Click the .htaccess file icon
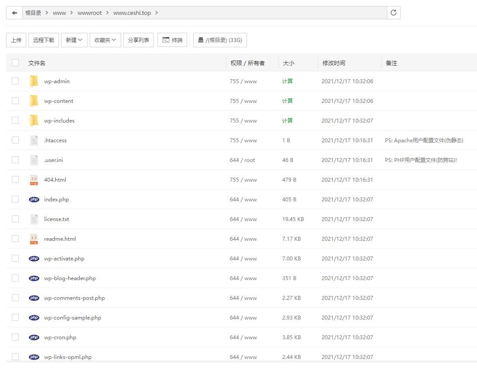The height and width of the screenshot is (369, 477). [34, 141]
